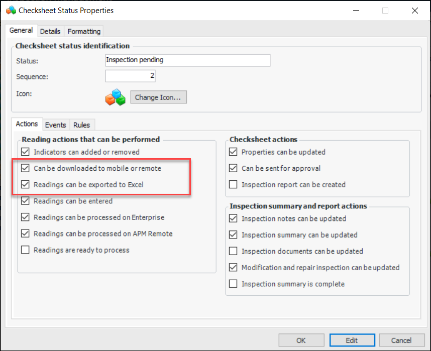Open the Formatting tab
Image resolution: width=431 pixels, height=351 pixels.
click(x=84, y=31)
